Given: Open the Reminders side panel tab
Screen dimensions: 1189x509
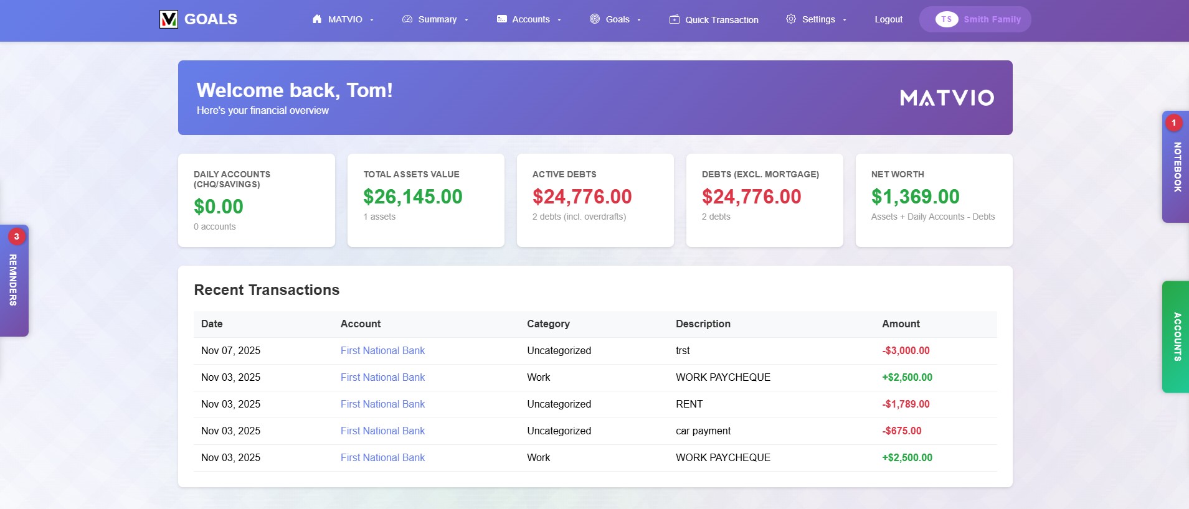Looking at the screenshot, I should [x=13, y=280].
